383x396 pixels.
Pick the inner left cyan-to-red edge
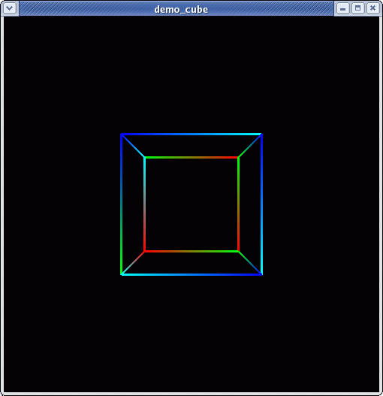pyautogui.click(x=144, y=204)
